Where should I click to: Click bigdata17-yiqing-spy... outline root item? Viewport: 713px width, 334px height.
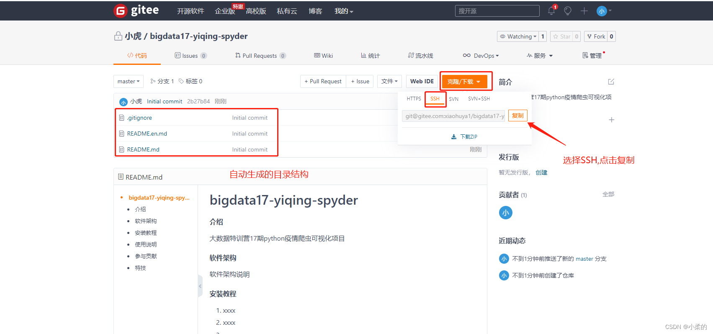(x=159, y=198)
